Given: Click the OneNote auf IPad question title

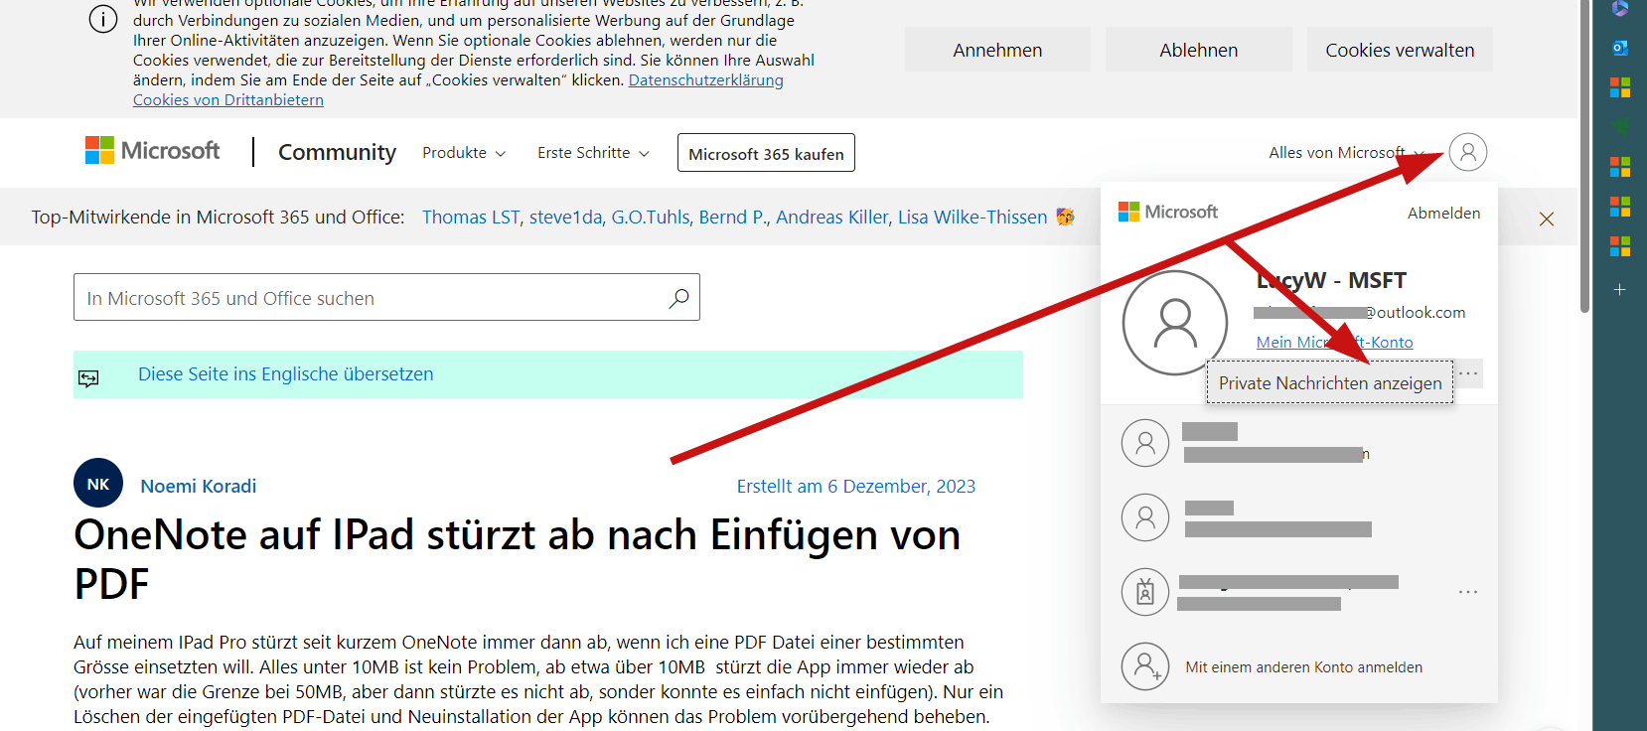Looking at the screenshot, I should [518, 559].
